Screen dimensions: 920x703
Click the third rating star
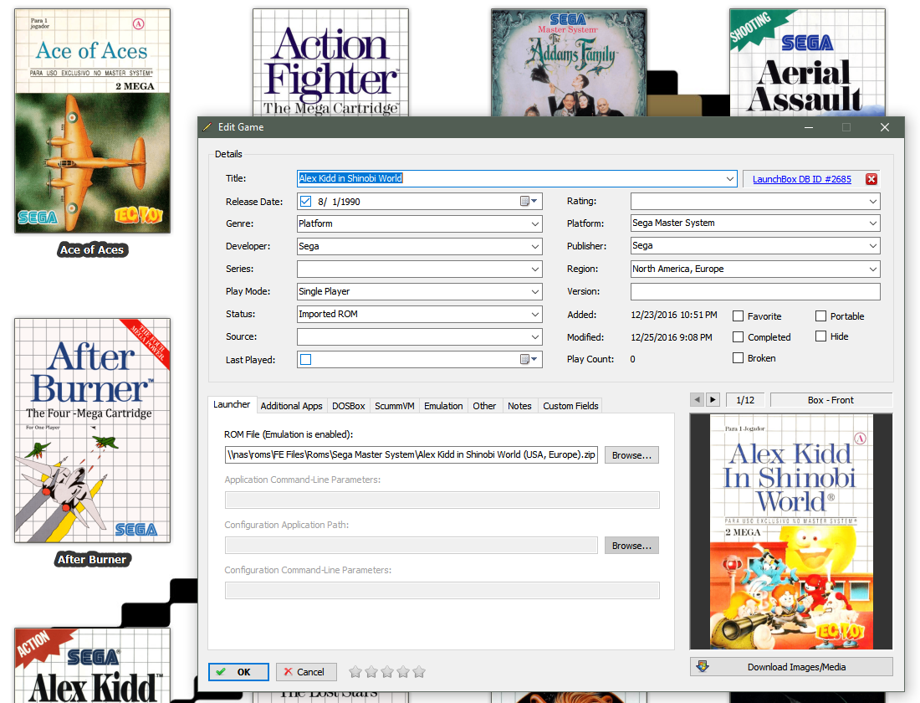[x=387, y=672]
